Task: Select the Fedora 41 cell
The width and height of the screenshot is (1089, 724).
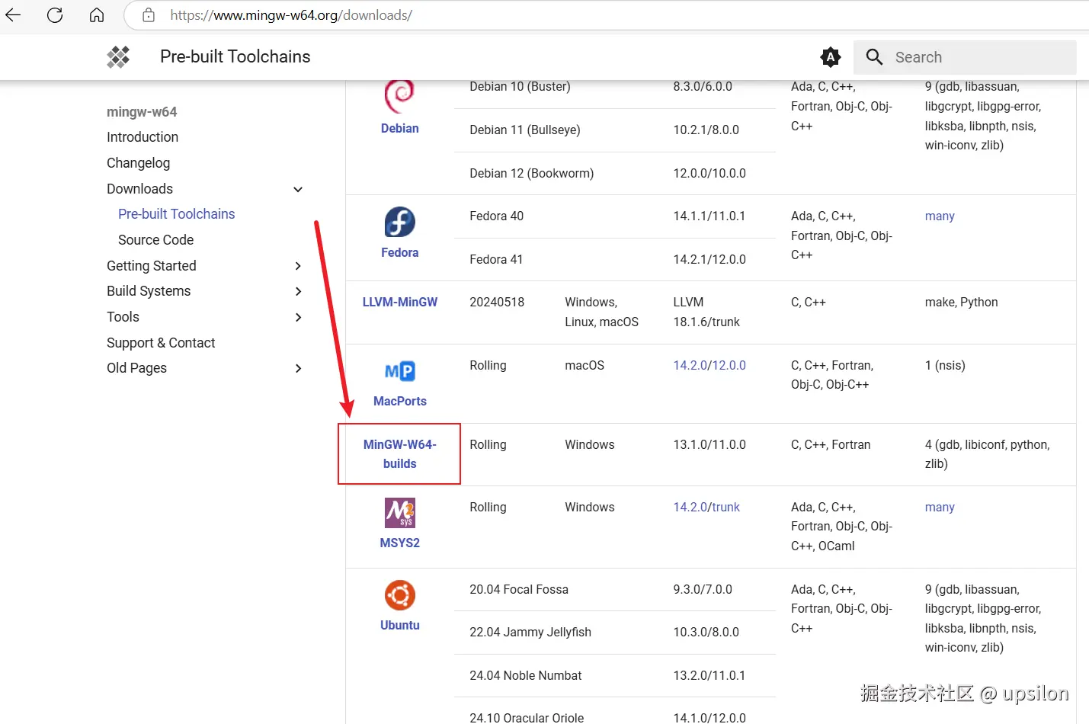Action: point(496,260)
